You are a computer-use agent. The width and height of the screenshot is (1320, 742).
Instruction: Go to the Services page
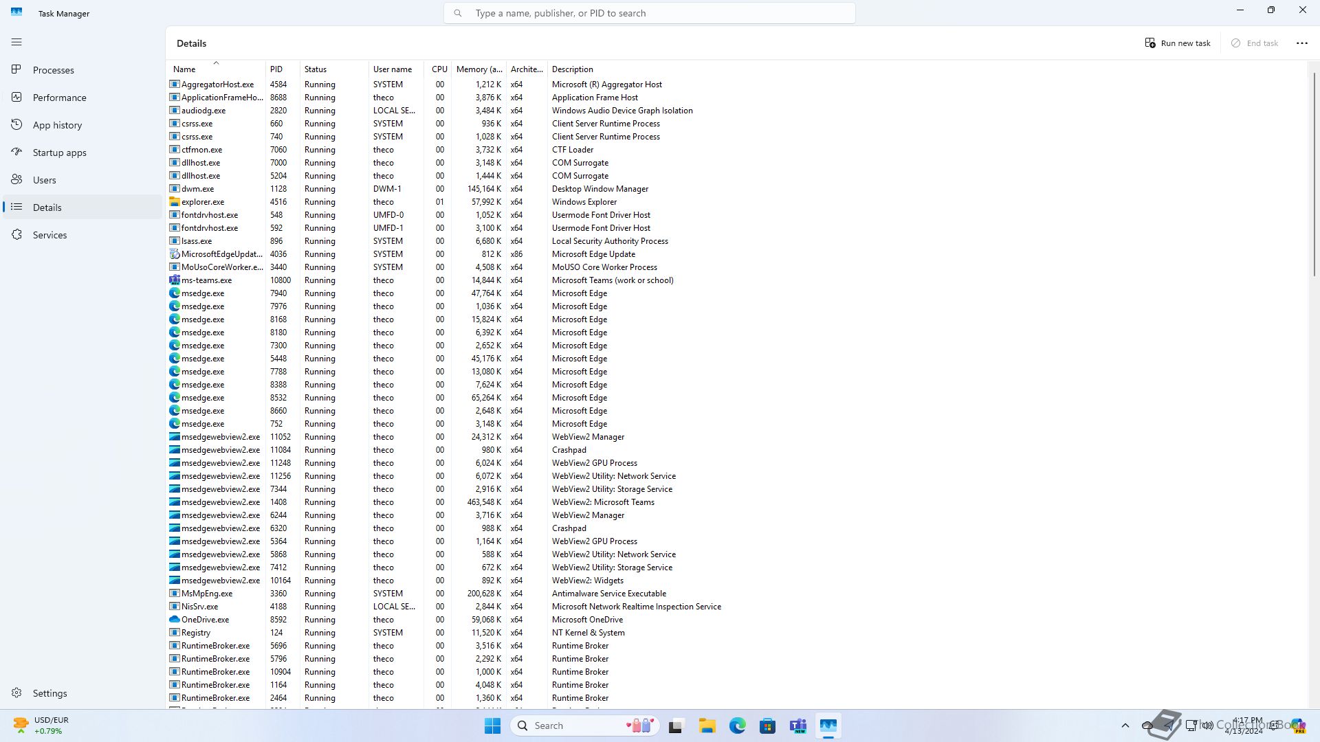click(x=82, y=235)
